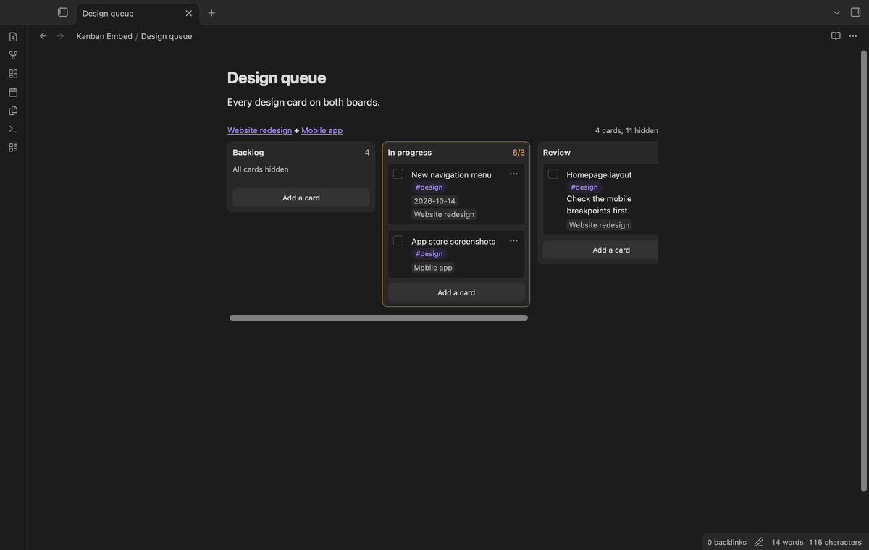Click the 'All cards hidden' message
Image resolution: width=869 pixels, height=550 pixels.
(261, 169)
